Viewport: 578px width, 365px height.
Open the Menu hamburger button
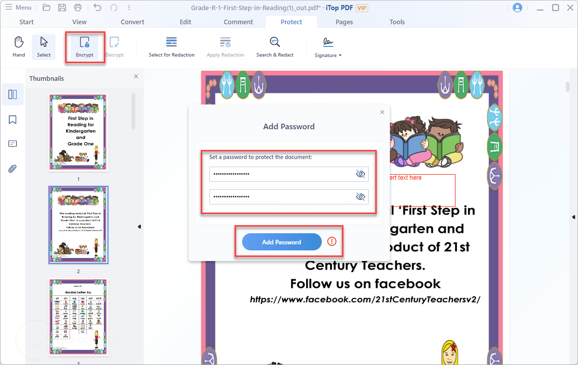19,8
